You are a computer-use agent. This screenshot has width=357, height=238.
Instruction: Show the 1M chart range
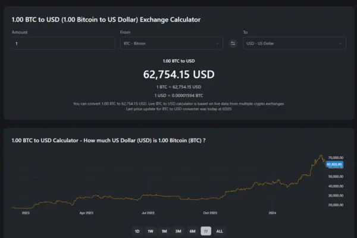164,231
